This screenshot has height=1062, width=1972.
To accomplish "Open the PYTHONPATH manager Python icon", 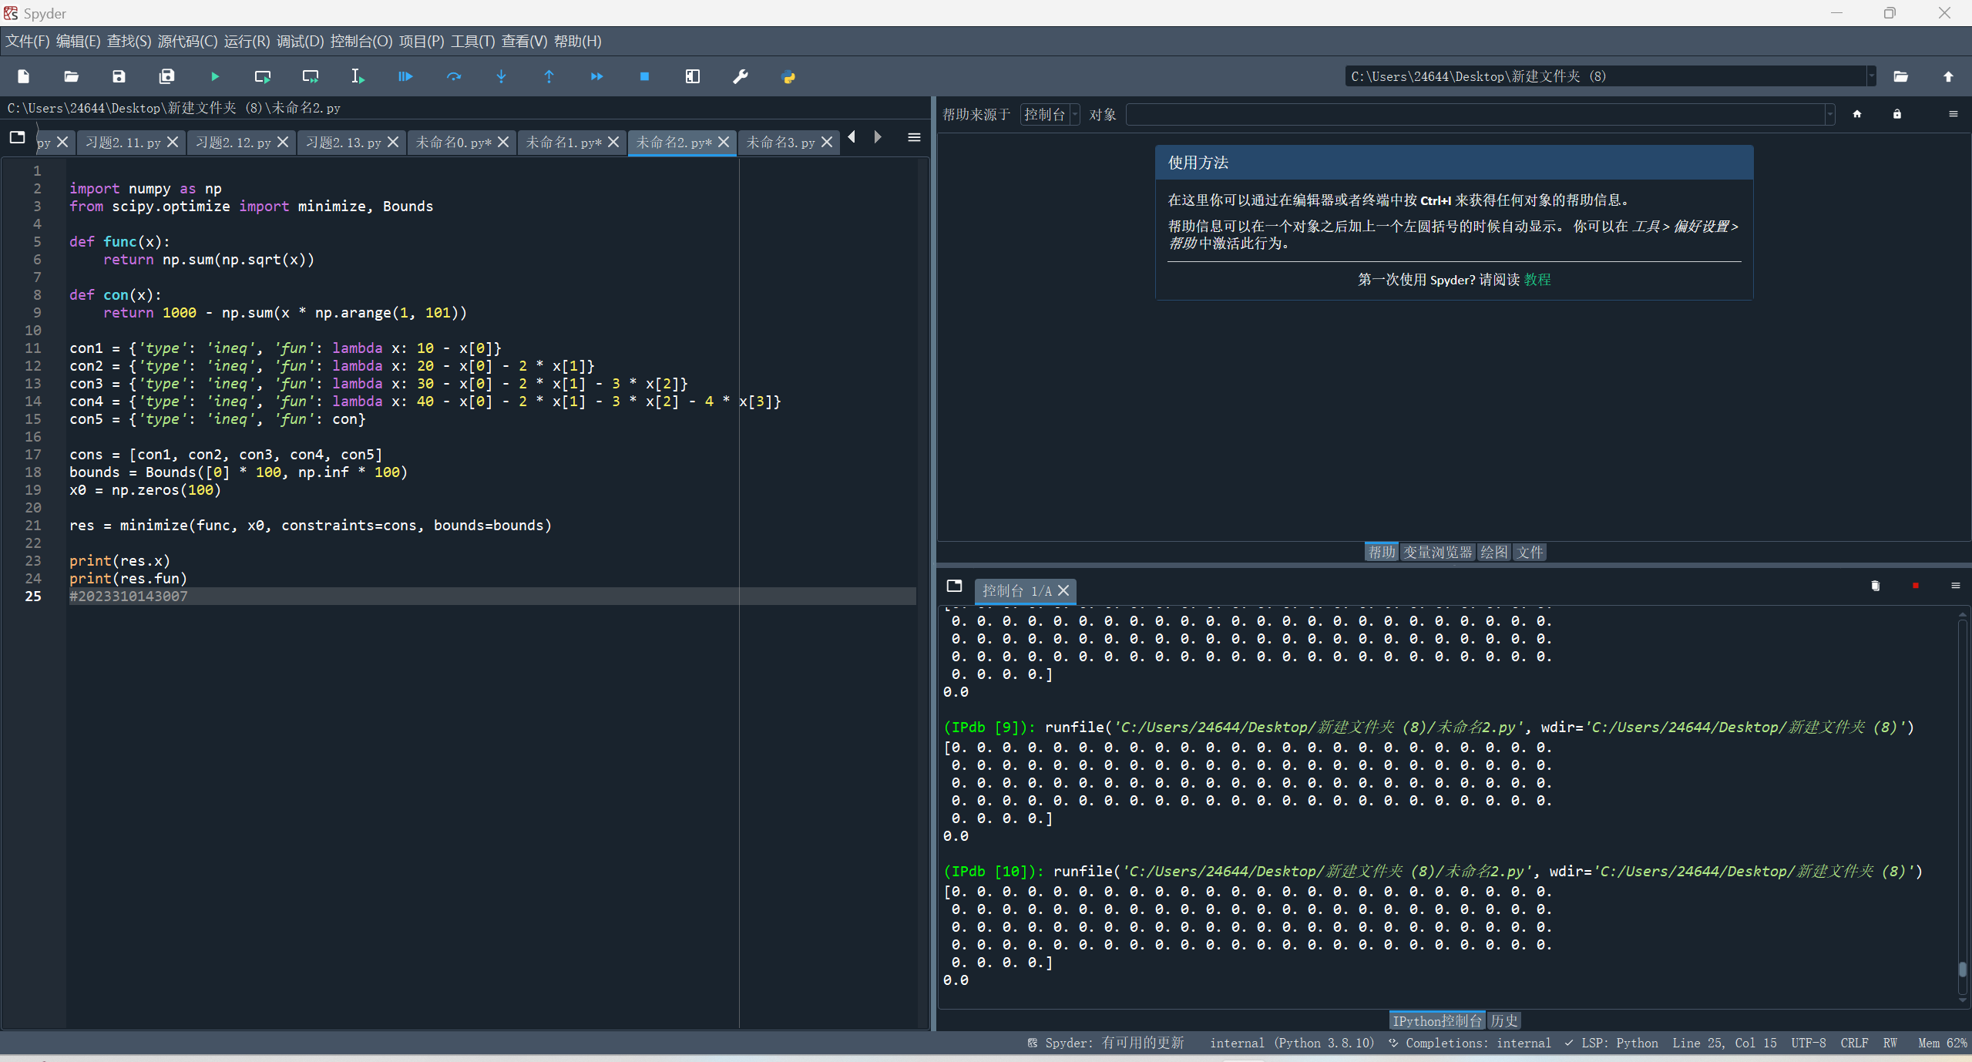I will (788, 76).
